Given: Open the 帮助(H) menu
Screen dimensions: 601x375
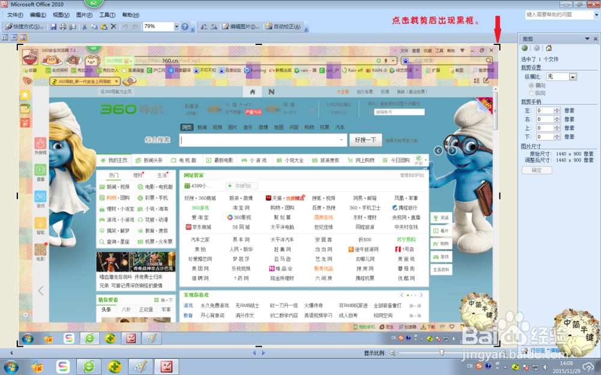Looking at the screenshot, I should tap(130, 15).
